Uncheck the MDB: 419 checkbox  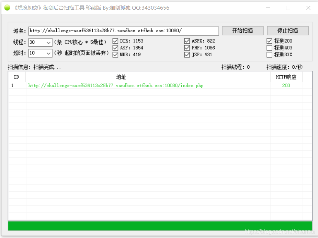pos(115,55)
